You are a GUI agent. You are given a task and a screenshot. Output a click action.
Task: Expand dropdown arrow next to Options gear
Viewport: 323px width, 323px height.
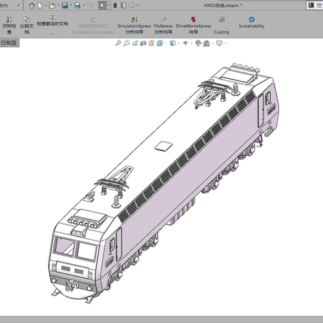click(138, 5)
